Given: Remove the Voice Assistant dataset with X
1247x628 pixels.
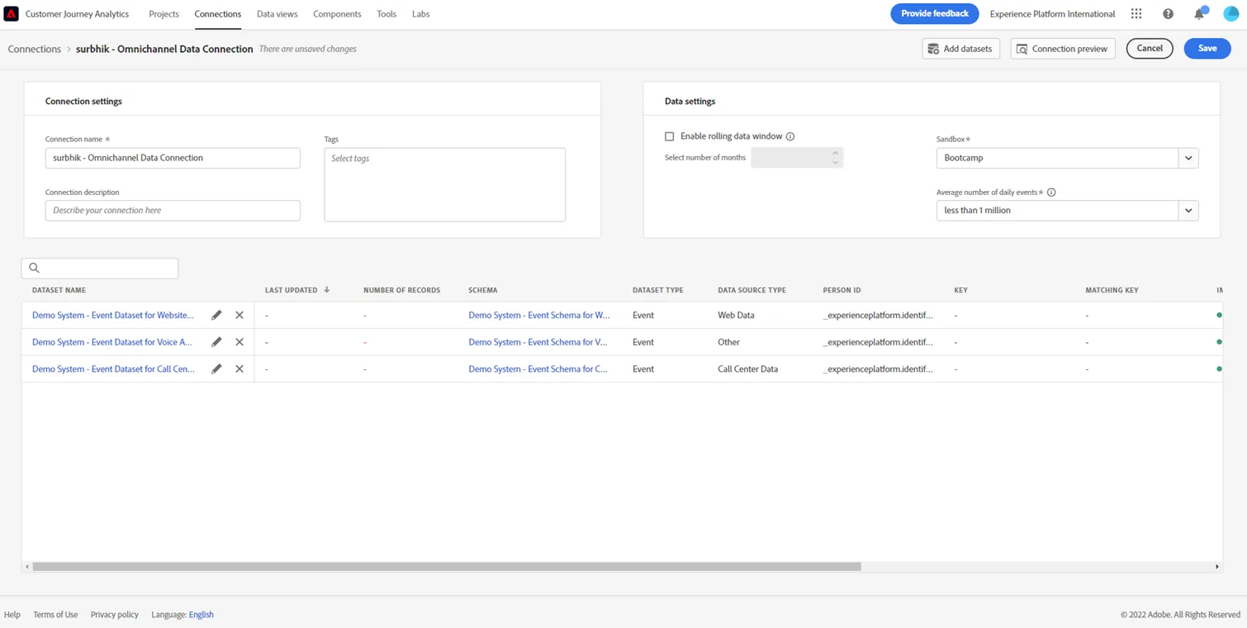Looking at the screenshot, I should point(239,342).
